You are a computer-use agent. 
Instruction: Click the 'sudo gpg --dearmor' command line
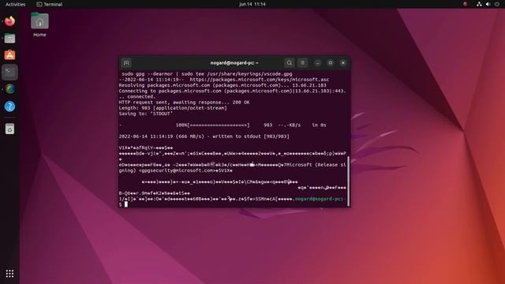[207, 73]
